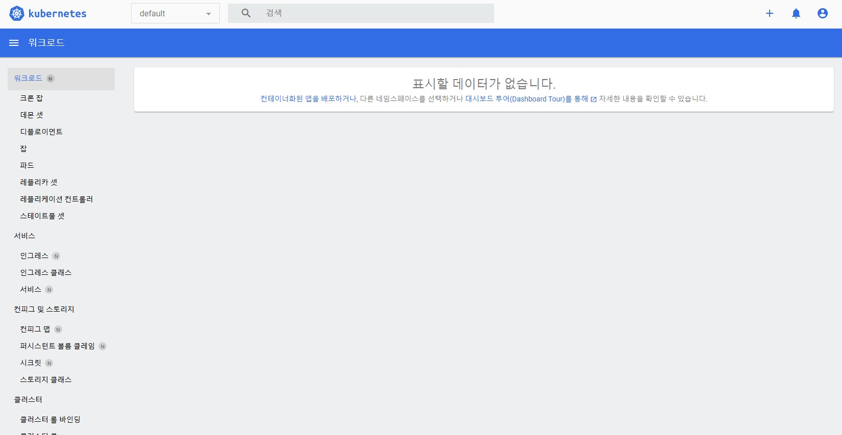
Task: Click the N badge next to 워크로드
Action: [50, 79]
